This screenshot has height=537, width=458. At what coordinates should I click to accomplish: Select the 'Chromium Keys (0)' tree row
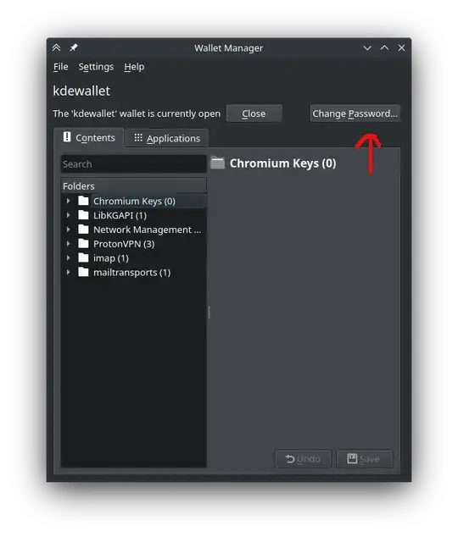pos(134,201)
